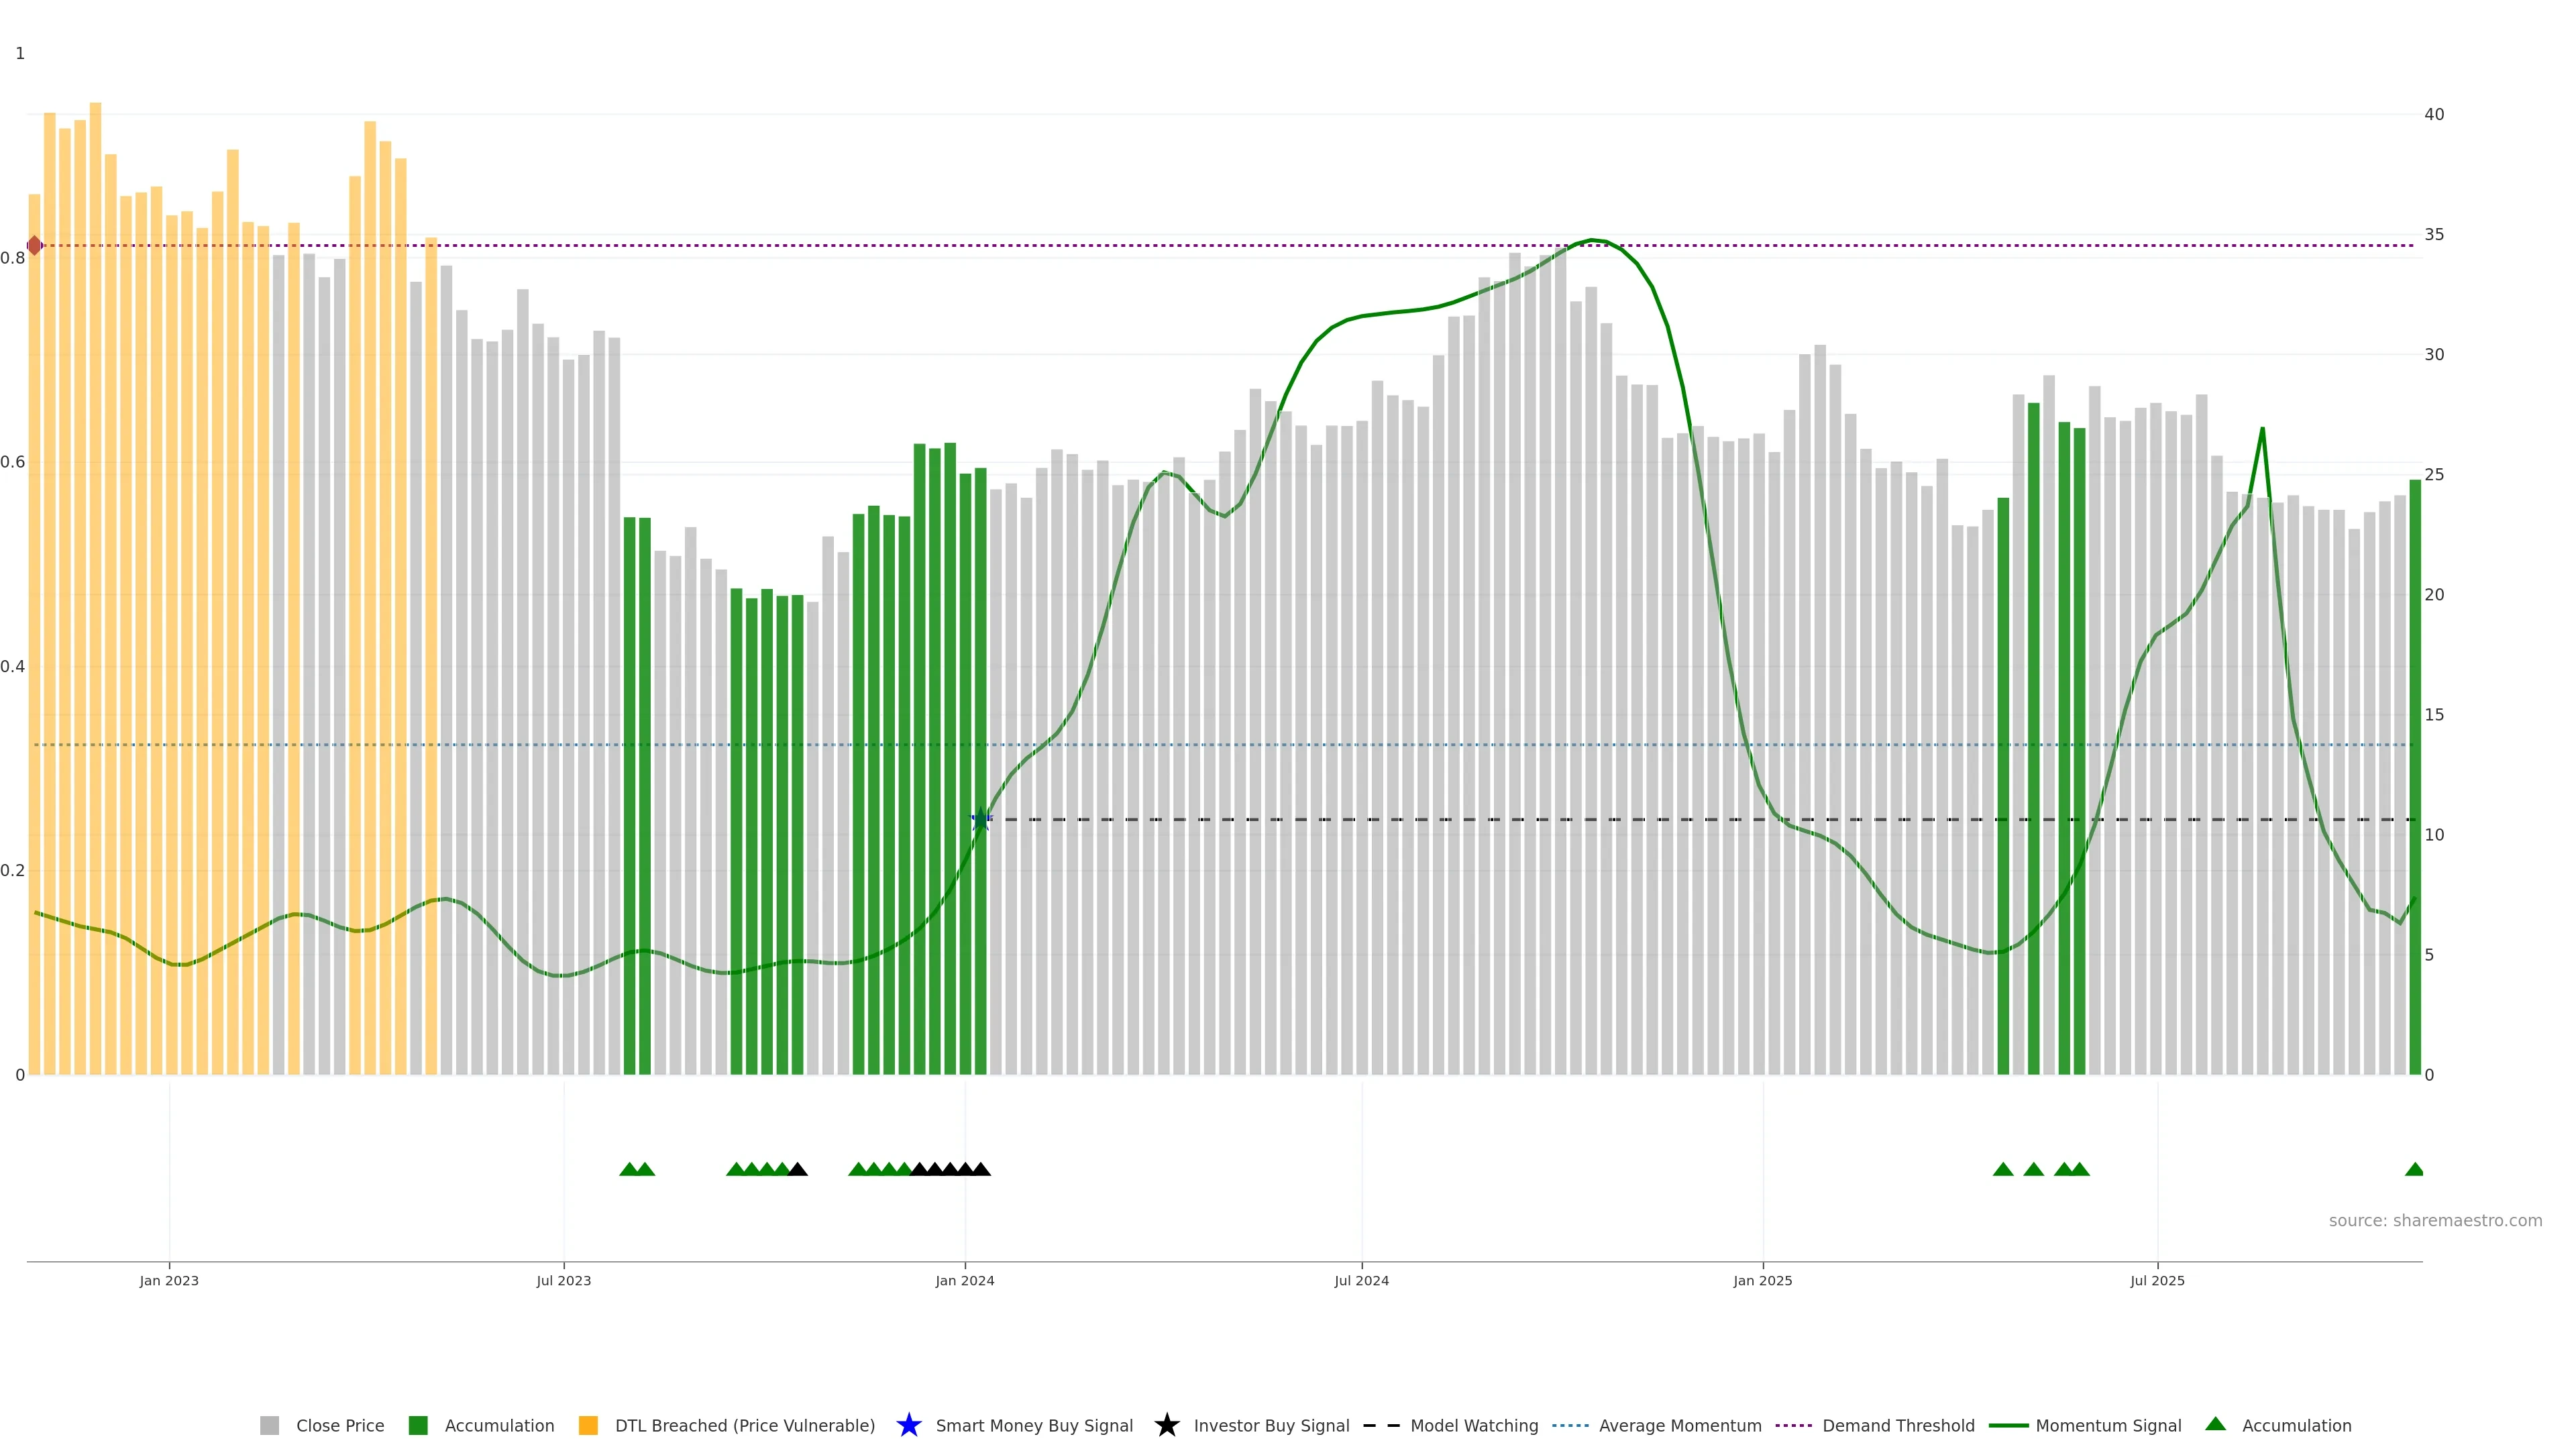Click the blue Smart Money Buy Signal star in legend
2576x1449 pixels.
(x=908, y=1425)
